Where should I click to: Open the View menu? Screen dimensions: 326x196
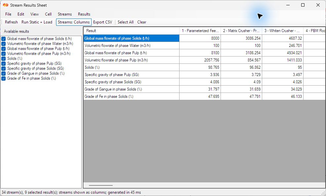coord(34,14)
